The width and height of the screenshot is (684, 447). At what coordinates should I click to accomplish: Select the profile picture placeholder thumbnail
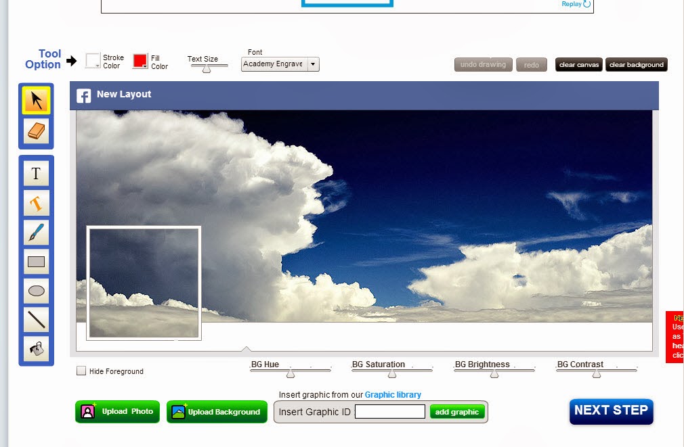[144, 283]
